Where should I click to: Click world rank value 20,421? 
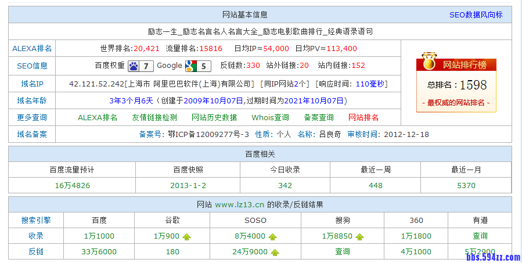[x=146, y=49]
